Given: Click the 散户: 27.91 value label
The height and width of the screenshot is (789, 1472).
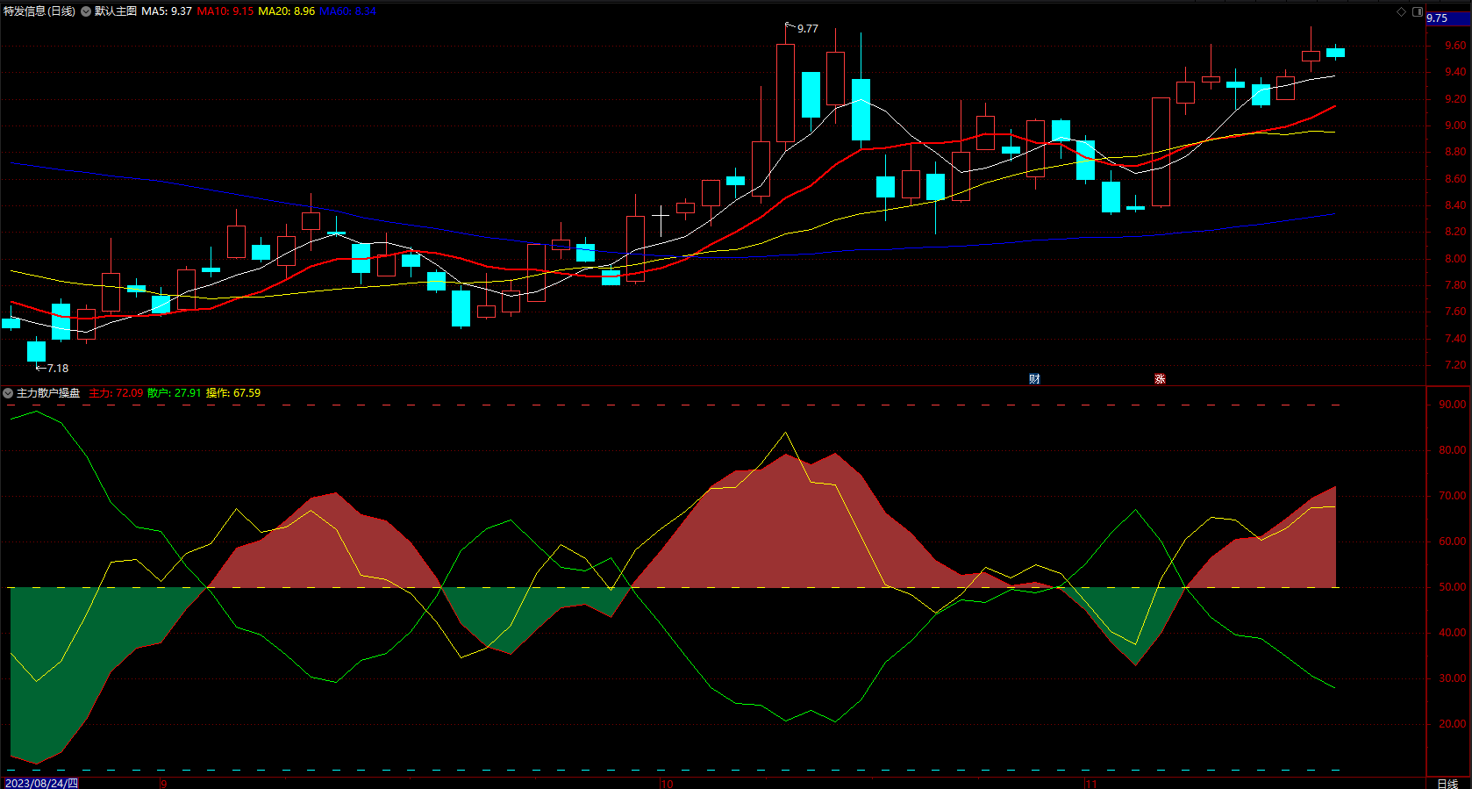Looking at the screenshot, I should click(175, 393).
